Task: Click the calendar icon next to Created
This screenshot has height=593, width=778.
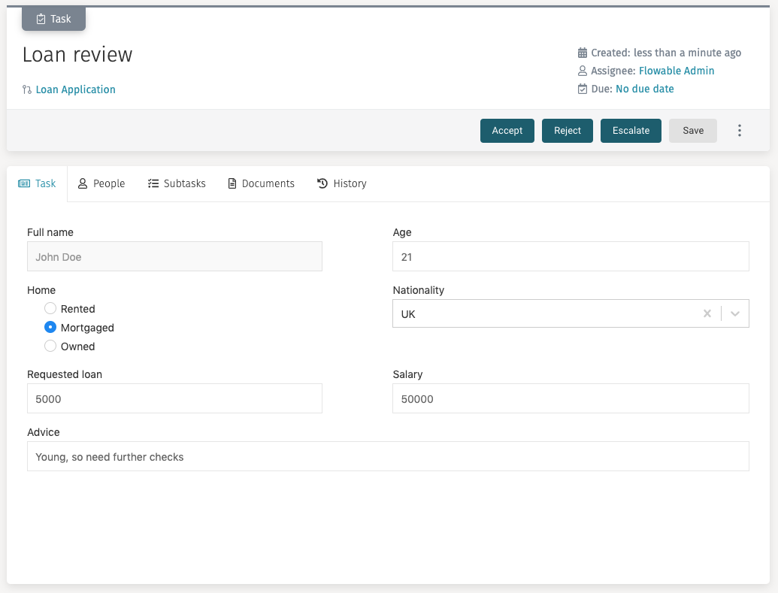Action: 583,53
